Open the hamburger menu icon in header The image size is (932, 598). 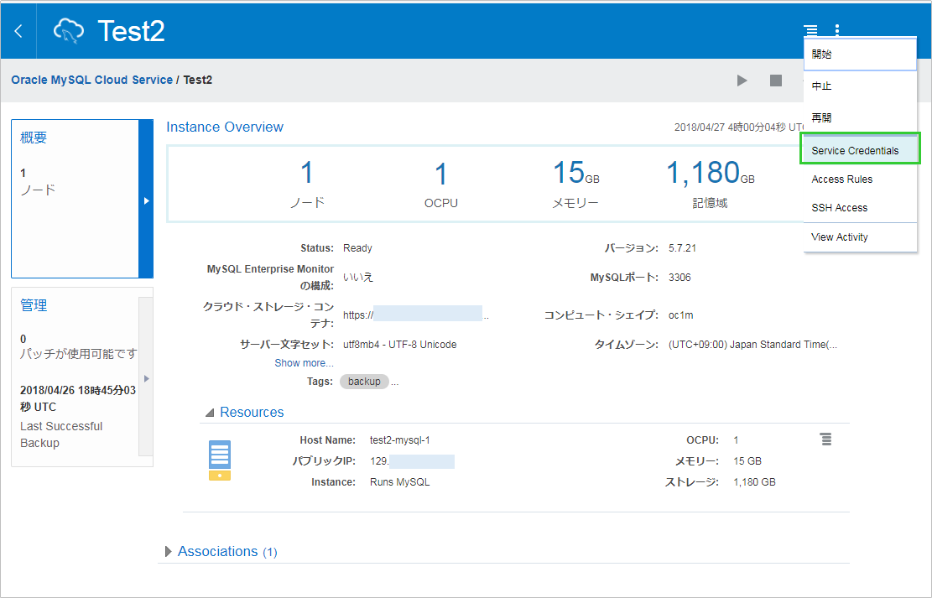point(810,29)
